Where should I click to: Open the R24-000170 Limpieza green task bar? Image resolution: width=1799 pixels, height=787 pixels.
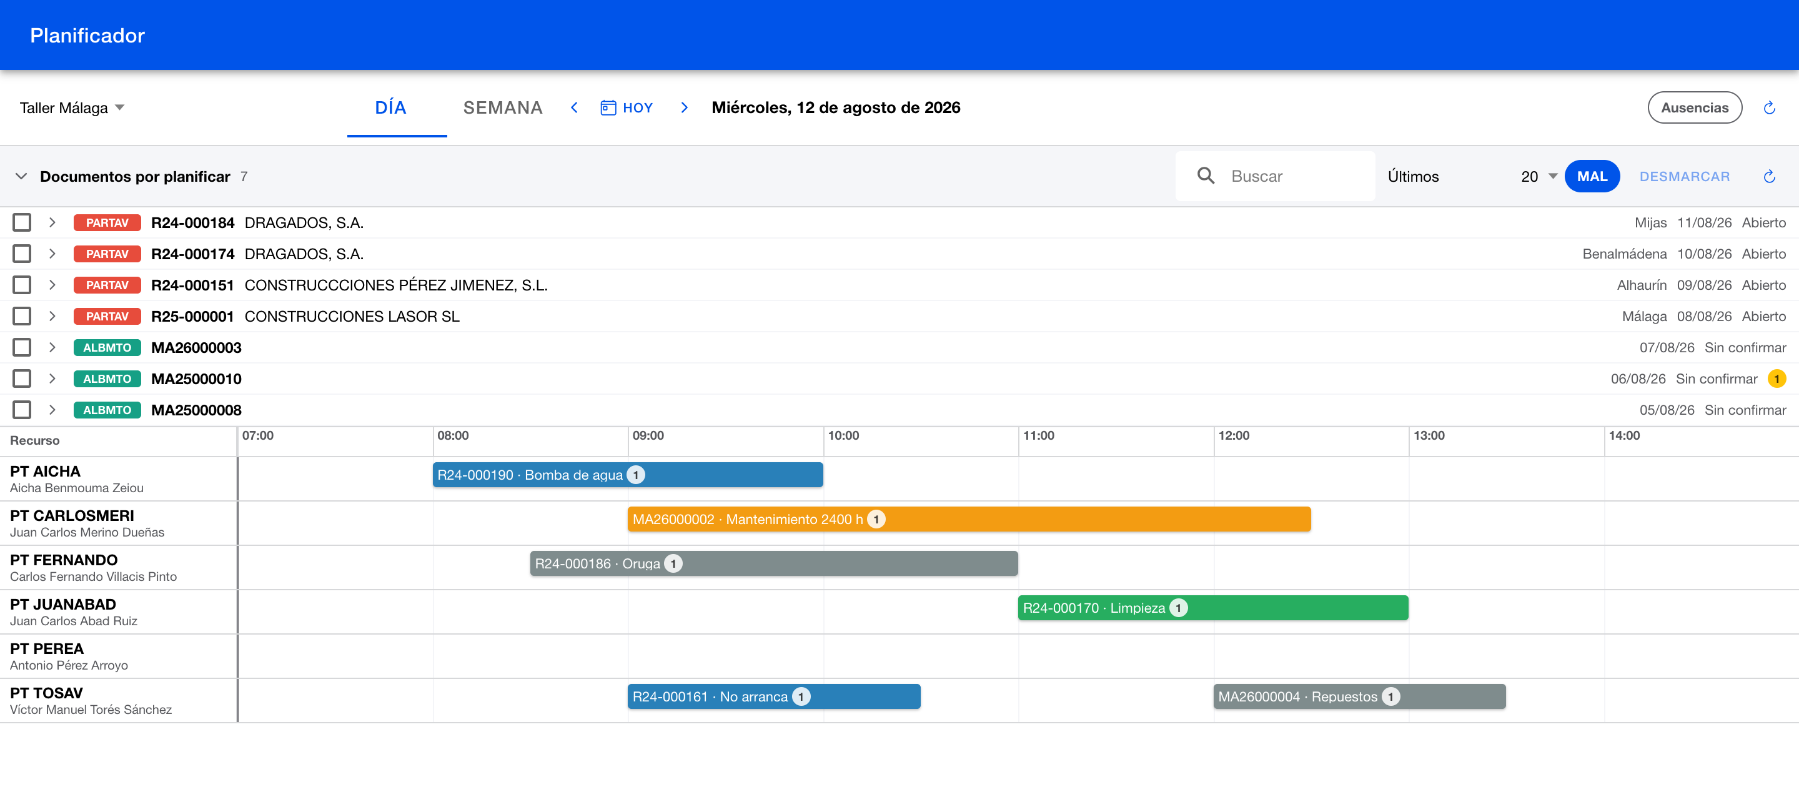point(1213,608)
